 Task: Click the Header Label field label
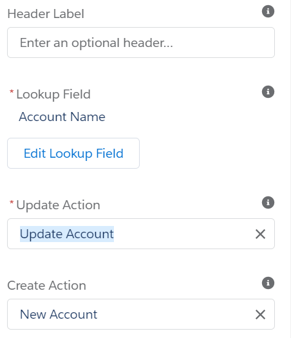[x=46, y=14]
